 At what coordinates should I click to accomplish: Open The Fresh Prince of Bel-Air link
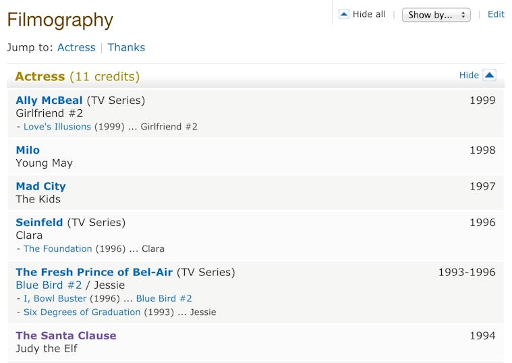[x=94, y=272]
